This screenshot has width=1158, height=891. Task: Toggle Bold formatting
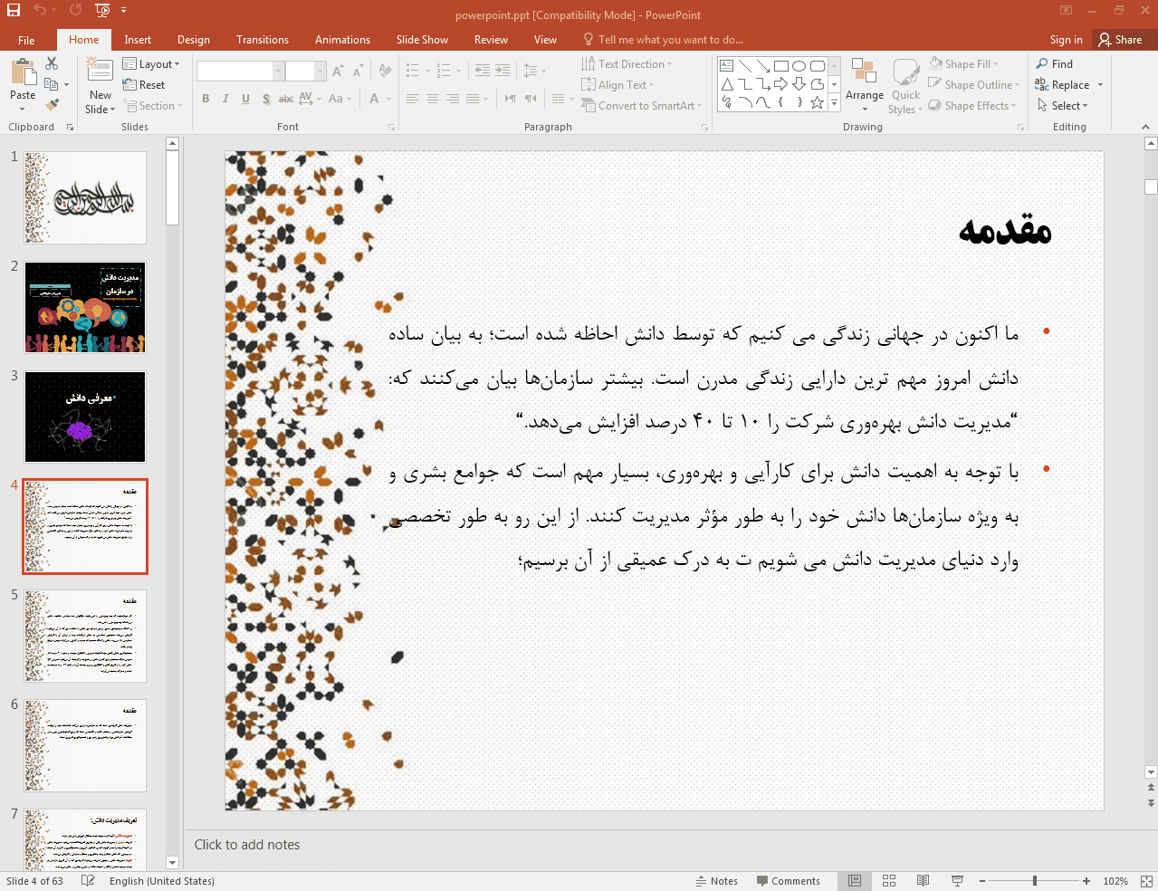206,99
